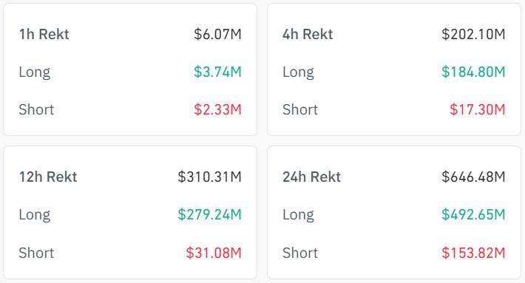The height and width of the screenshot is (283, 525).
Task: Open the 4h Rekt card heading
Action: click(x=308, y=34)
